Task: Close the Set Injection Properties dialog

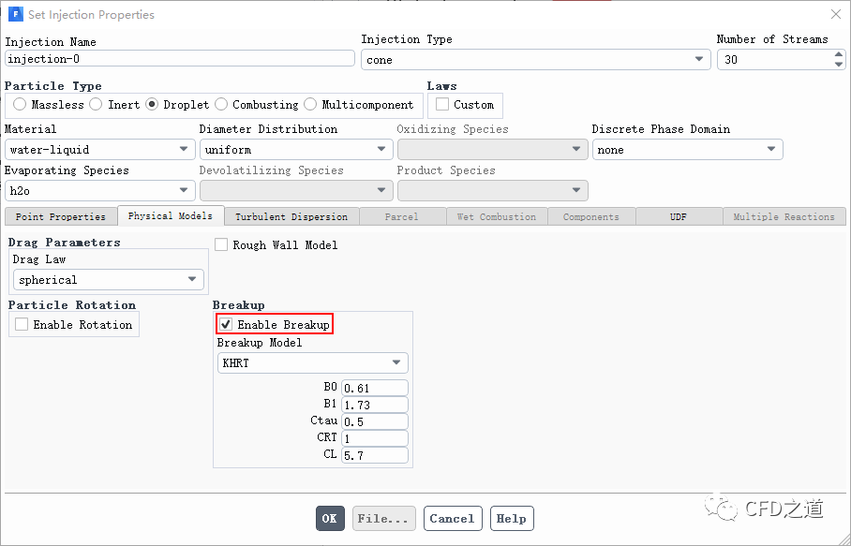Action: [835, 14]
